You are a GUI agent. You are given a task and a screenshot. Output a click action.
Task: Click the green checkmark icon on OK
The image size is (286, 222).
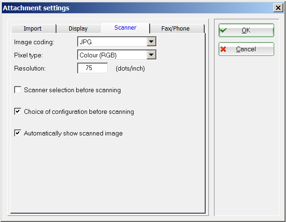point(223,30)
